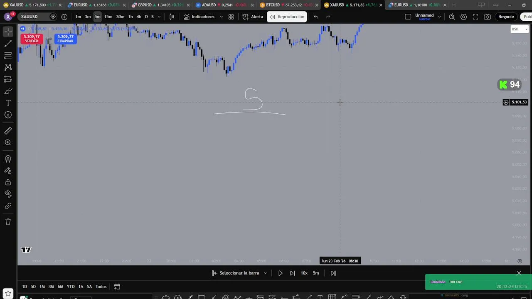Expand the Unnamed layout dropdown
The image size is (532, 299).
(x=439, y=17)
